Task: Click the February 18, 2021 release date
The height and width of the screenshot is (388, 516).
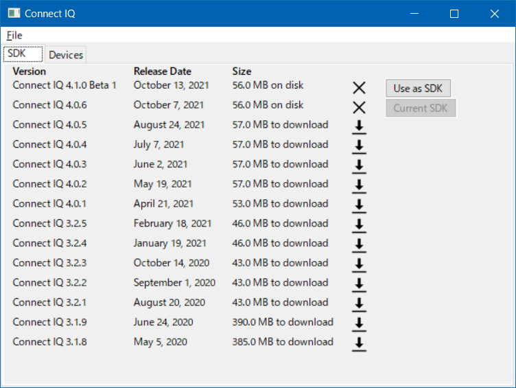Action: tap(172, 224)
